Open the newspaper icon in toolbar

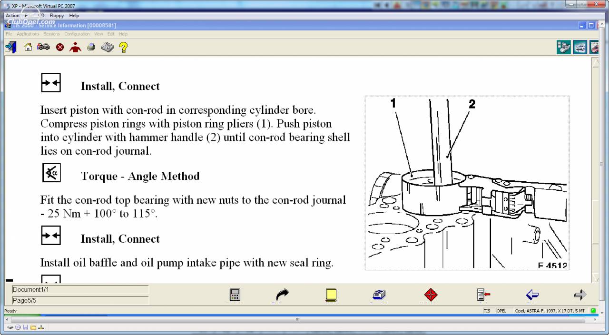[108, 47]
